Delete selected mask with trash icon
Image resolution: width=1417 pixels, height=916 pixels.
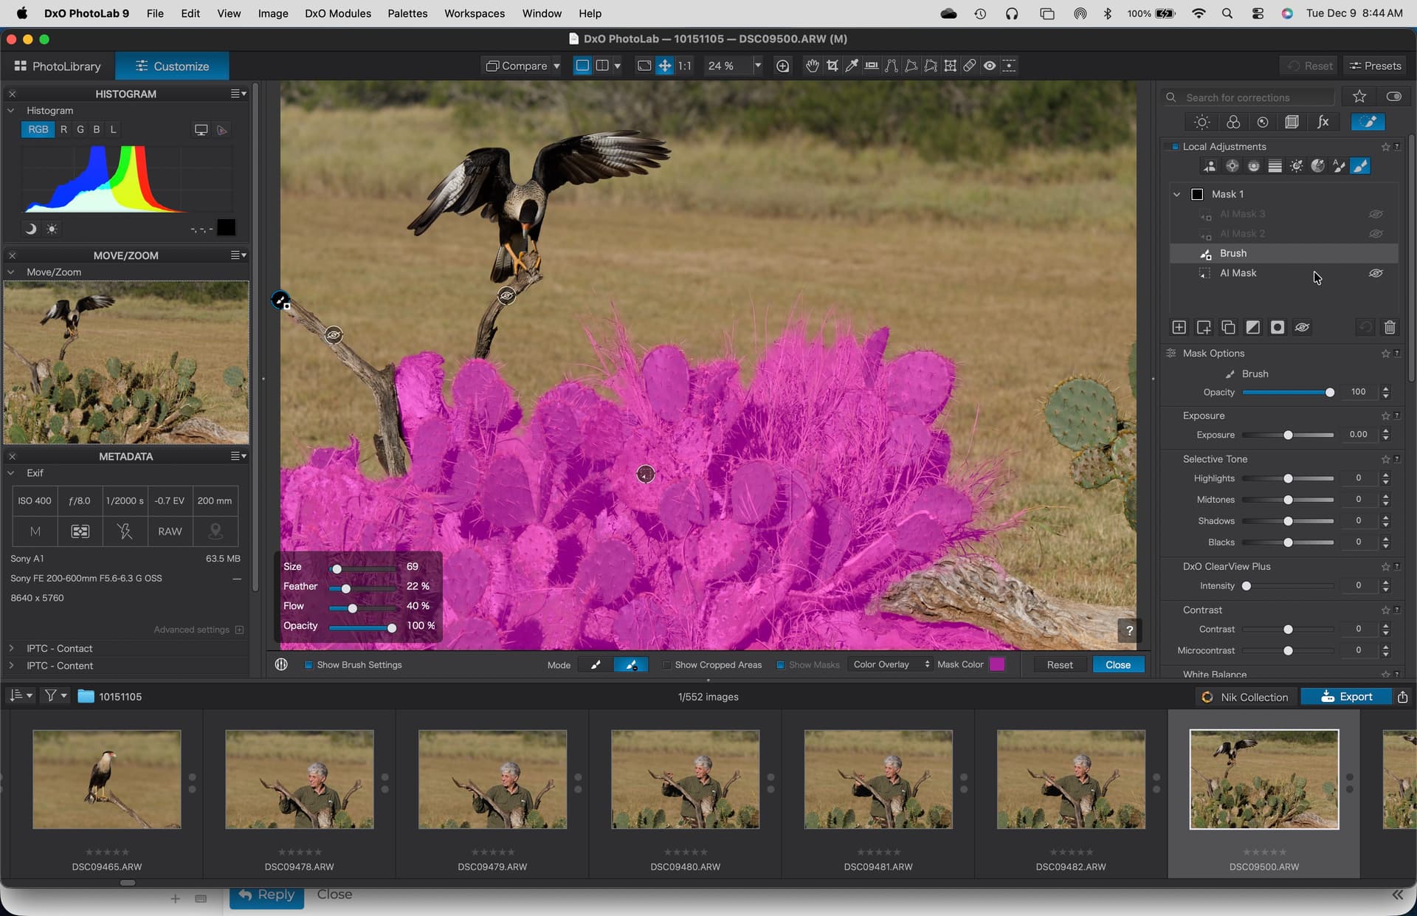pos(1390,327)
